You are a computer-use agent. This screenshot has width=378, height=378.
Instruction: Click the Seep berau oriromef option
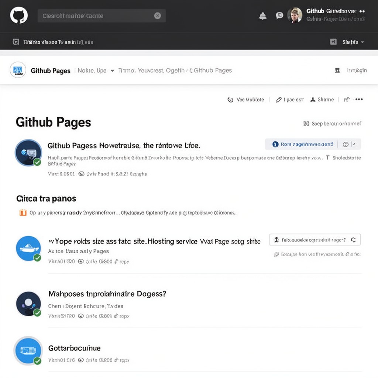[332, 123]
